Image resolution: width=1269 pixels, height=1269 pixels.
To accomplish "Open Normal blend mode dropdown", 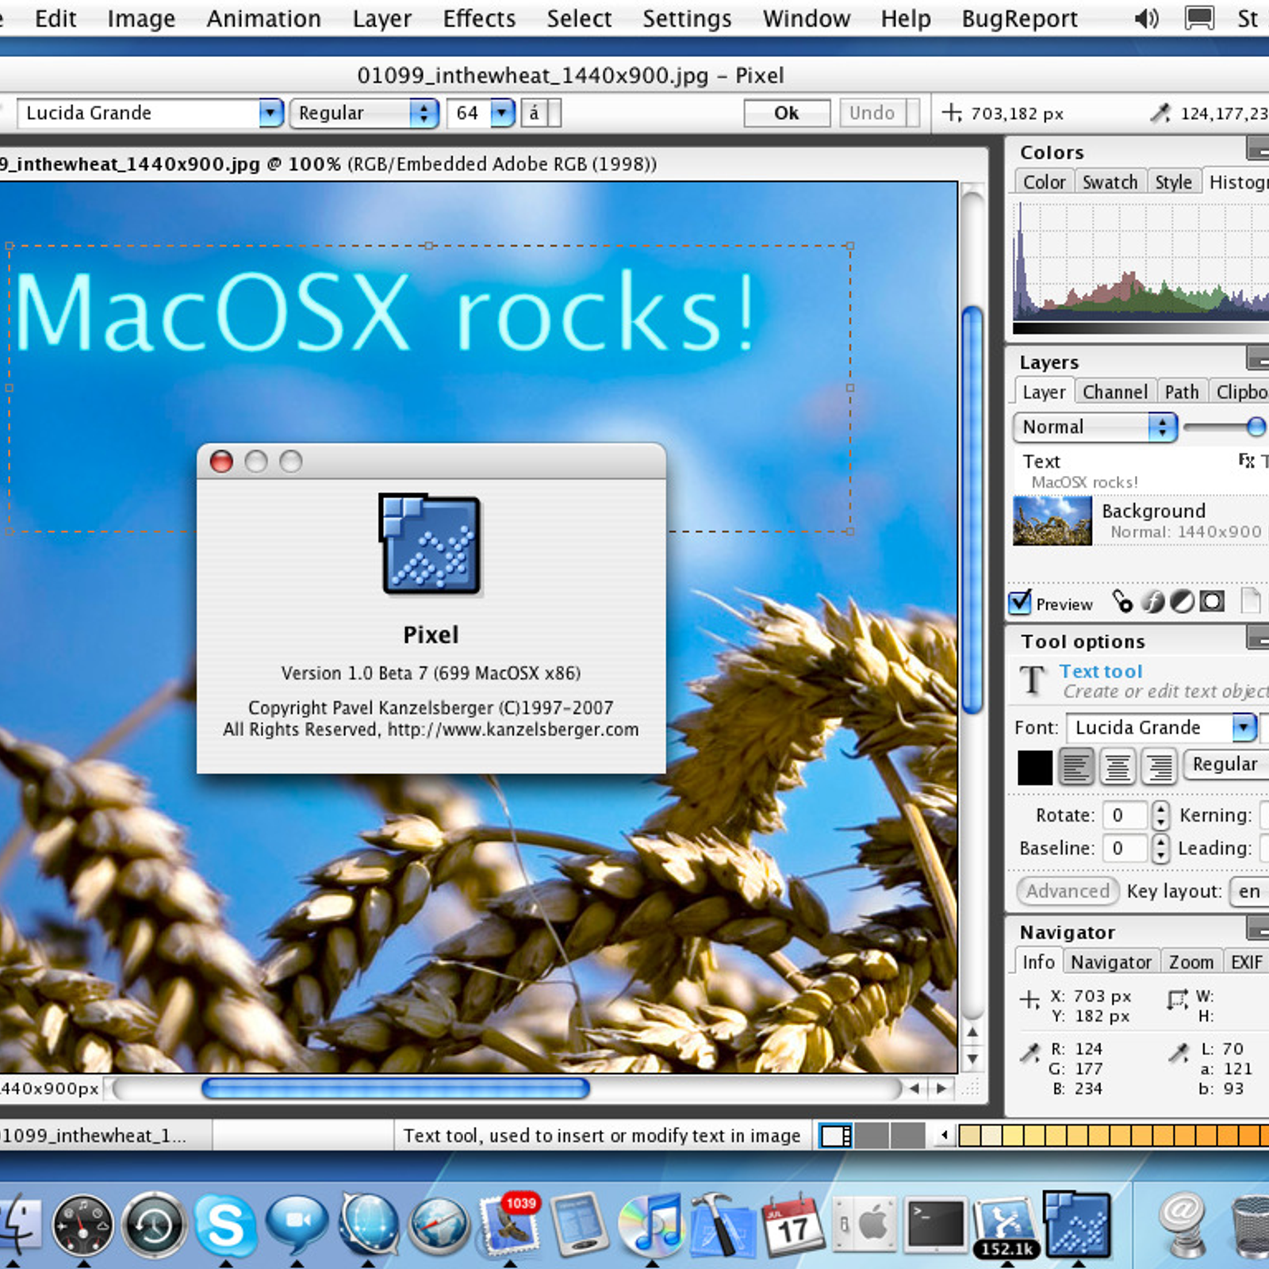I will click(1095, 427).
